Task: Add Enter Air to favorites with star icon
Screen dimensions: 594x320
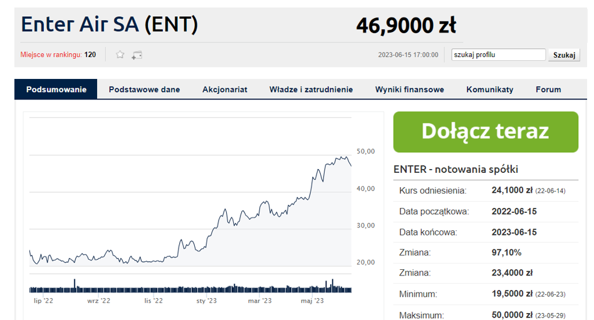Action: click(120, 54)
